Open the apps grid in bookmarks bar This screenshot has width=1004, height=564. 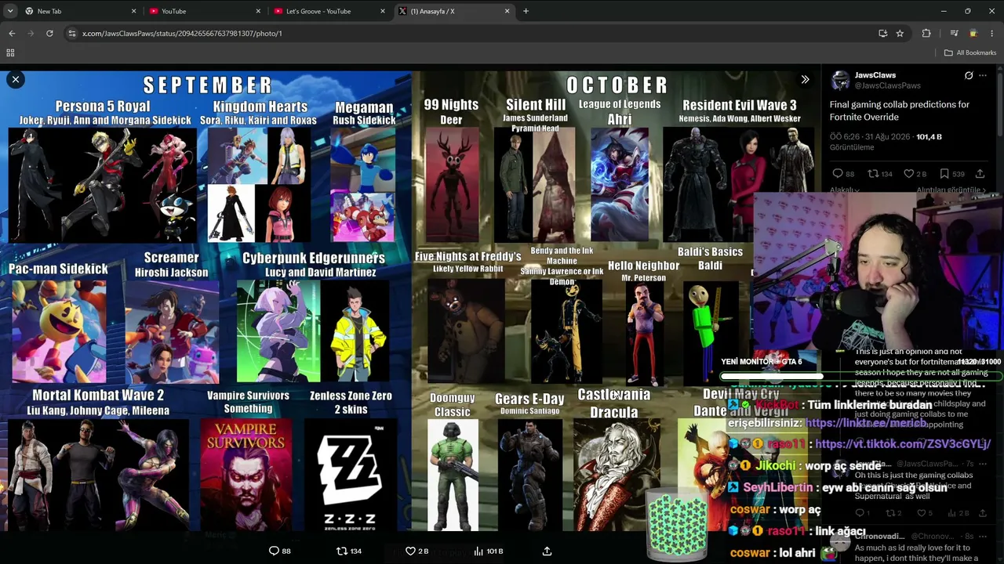click(x=10, y=52)
